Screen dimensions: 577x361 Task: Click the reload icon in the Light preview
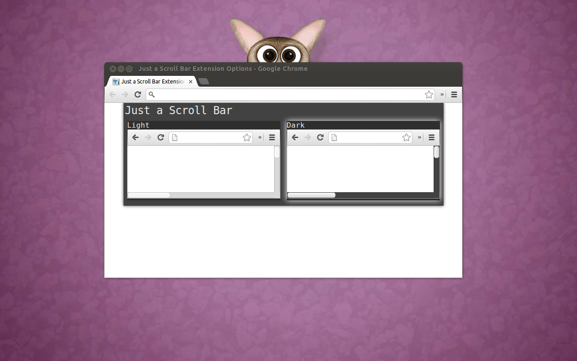pos(160,138)
